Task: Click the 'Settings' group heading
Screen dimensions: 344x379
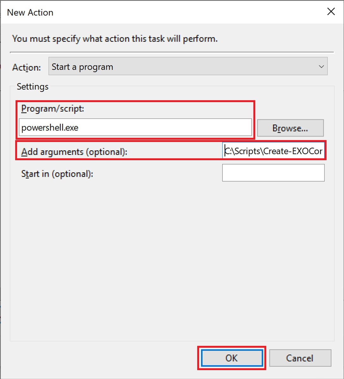Action: click(x=33, y=87)
